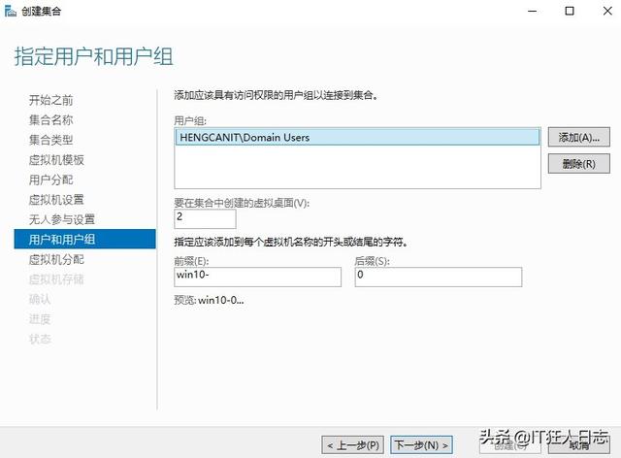This screenshot has height=458, width=621.
Task: Go to the 开始之前 step
Action: [x=50, y=100]
